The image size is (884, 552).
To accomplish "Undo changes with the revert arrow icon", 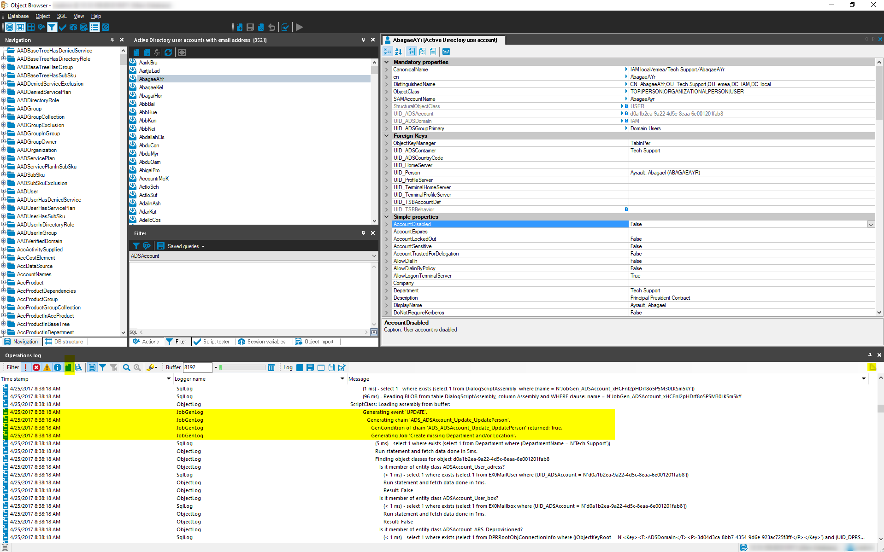I will [x=272, y=27].
